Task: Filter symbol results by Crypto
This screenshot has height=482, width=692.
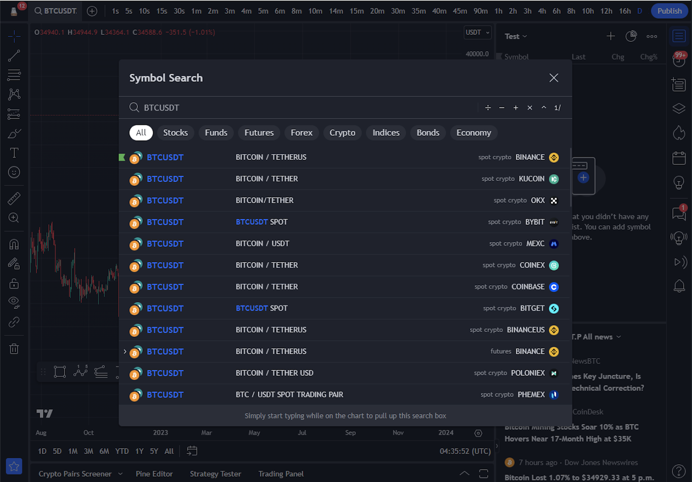Action: [343, 133]
